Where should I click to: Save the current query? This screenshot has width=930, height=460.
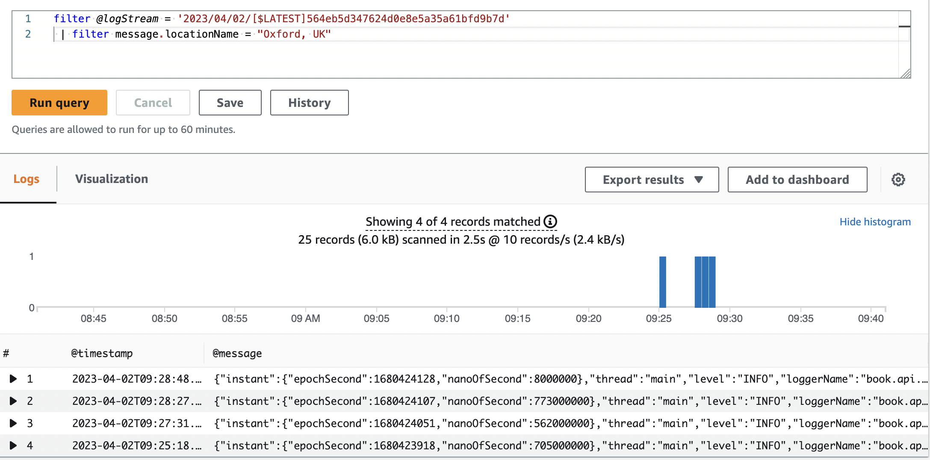click(230, 103)
